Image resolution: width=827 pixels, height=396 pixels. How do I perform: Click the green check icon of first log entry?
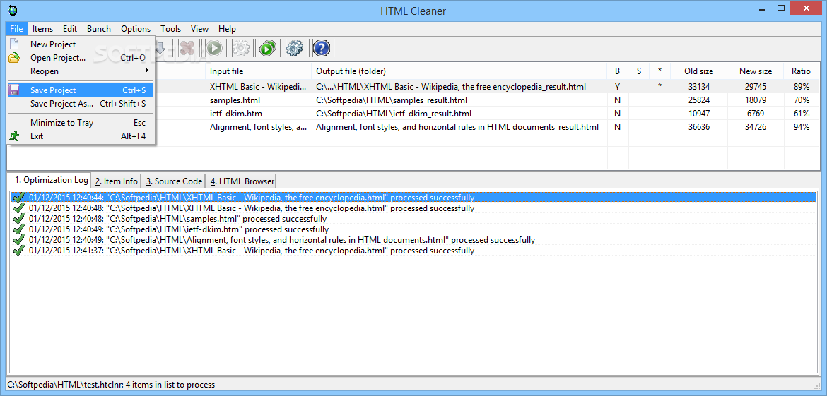coord(18,198)
